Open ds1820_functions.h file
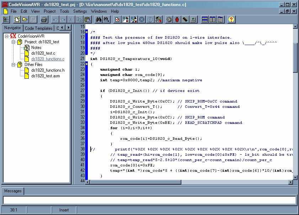 [48, 70]
